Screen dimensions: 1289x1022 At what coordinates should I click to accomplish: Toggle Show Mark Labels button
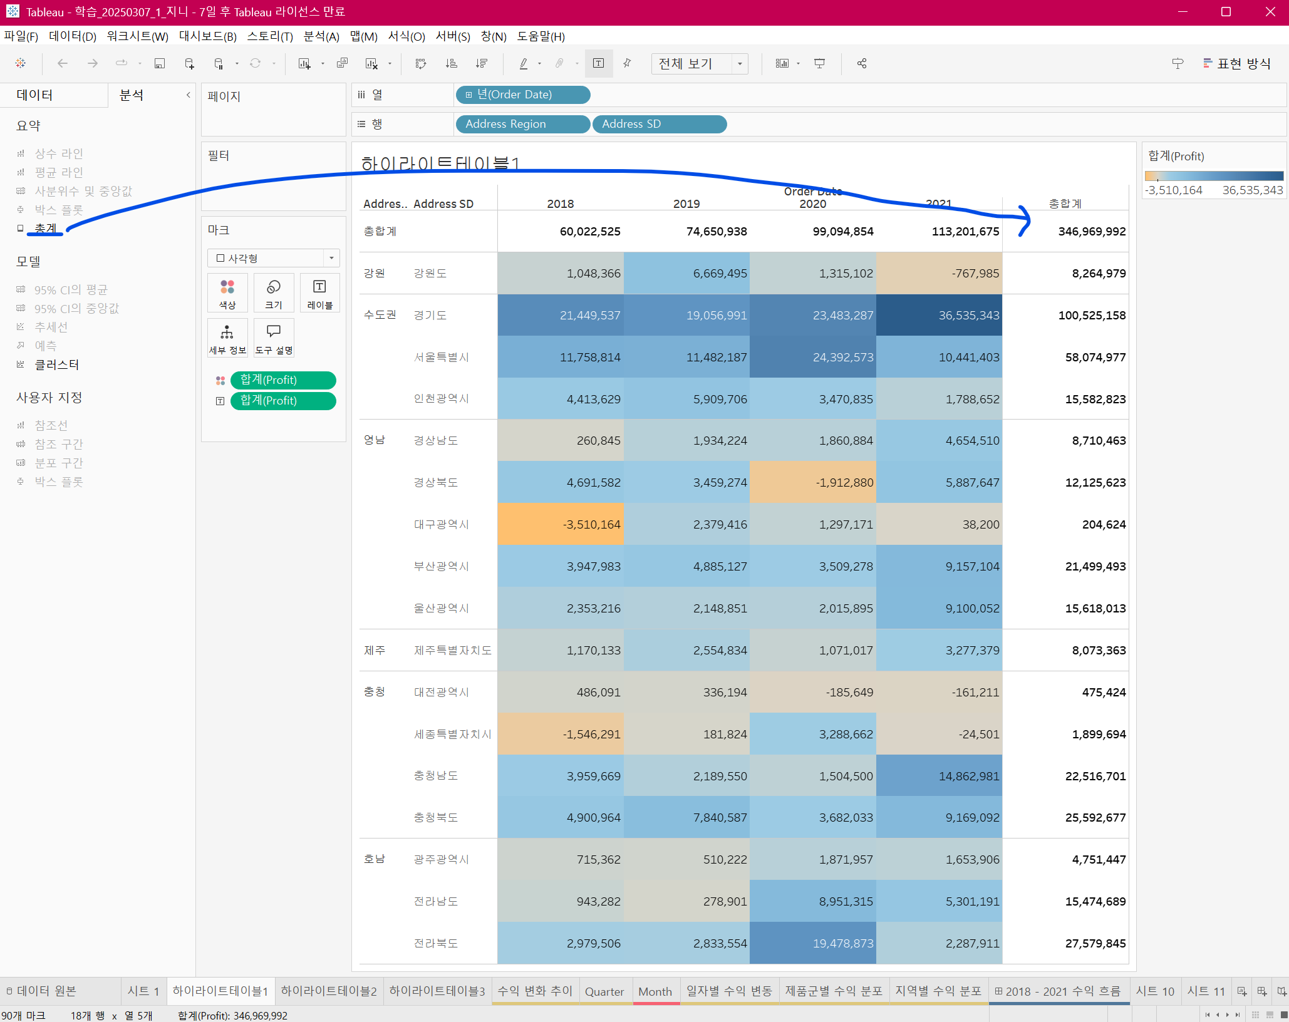click(x=599, y=63)
